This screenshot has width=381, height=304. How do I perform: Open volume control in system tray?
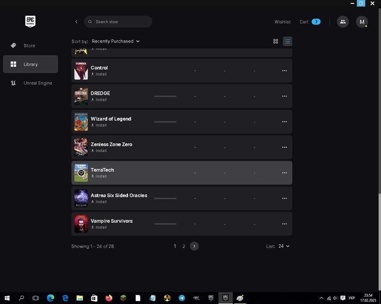pyautogui.click(x=336, y=298)
